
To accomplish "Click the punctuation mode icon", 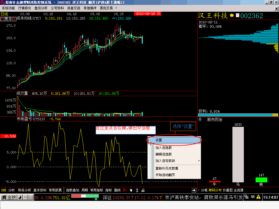I will (x=25, y=197).
